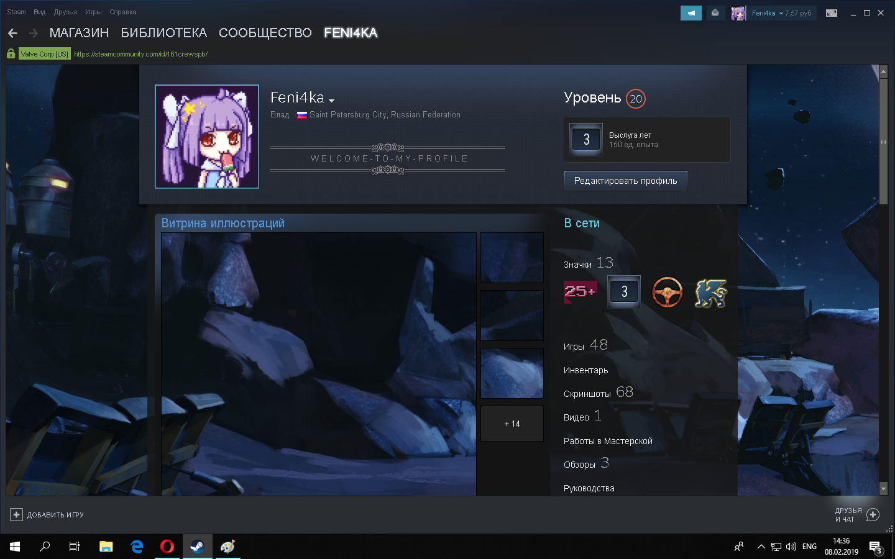Go back with the Steam back arrow

coord(12,33)
